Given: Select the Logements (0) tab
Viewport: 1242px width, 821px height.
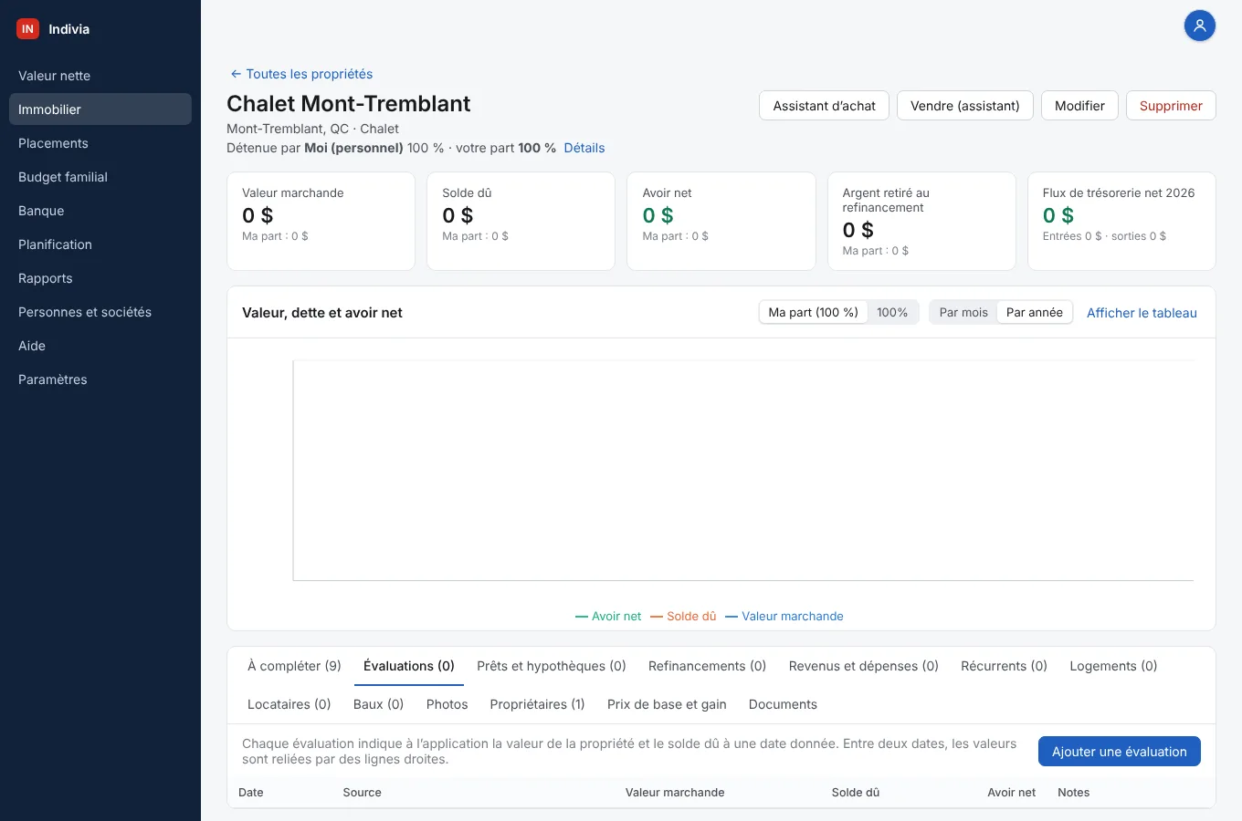Looking at the screenshot, I should [x=1113, y=666].
